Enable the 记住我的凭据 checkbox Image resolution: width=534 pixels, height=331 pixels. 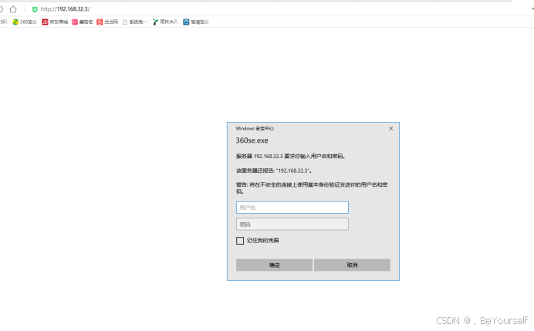pos(240,241)
